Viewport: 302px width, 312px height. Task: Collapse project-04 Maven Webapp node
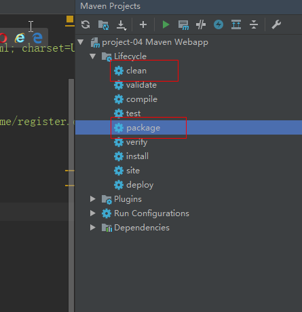81,42
